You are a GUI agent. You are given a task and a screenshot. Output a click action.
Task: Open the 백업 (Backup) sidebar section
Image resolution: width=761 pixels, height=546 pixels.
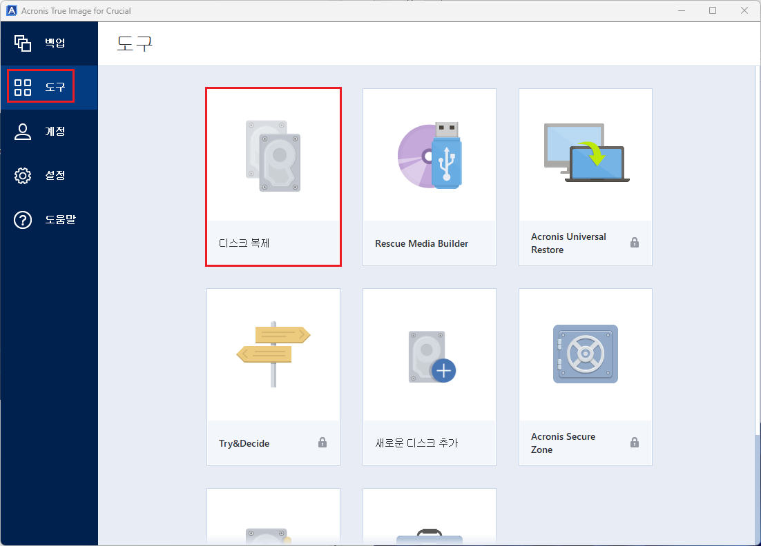pos(49,43)
